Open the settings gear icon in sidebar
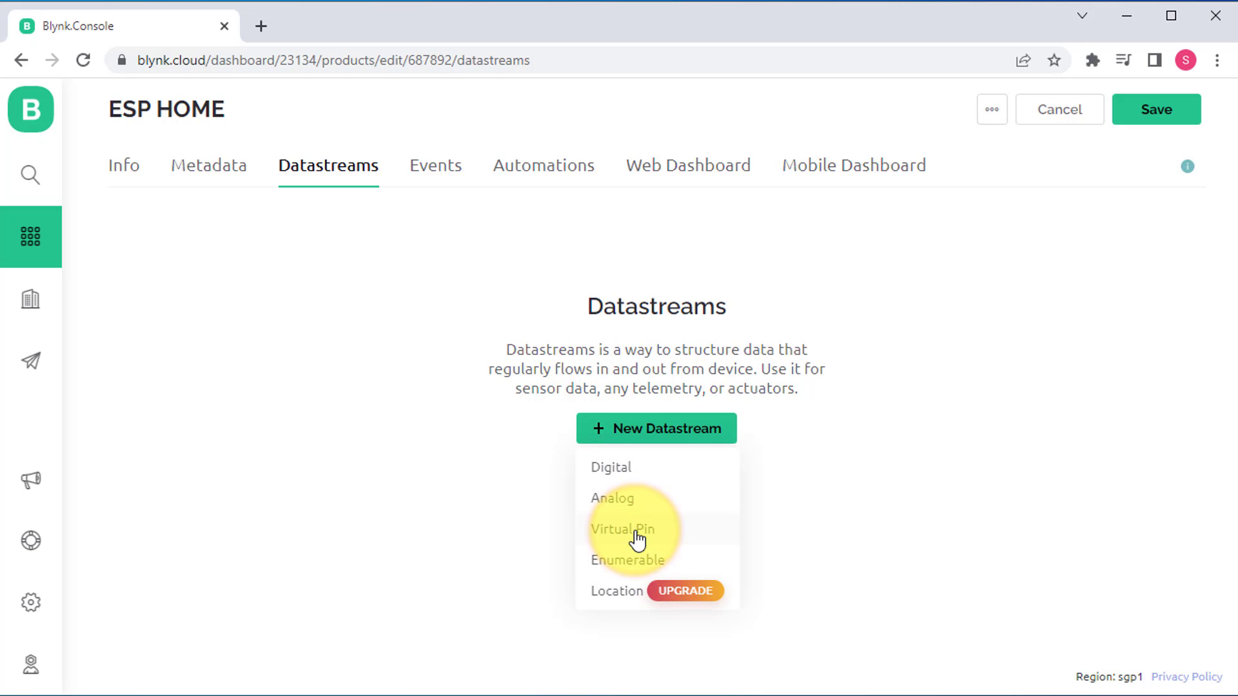Image resolution: width=1238 pixels, height=696 pixels. (30, 602)
